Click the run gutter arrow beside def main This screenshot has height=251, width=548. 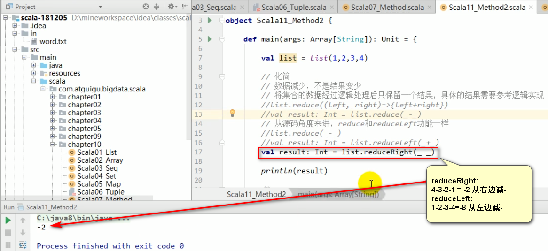point(210,39)
